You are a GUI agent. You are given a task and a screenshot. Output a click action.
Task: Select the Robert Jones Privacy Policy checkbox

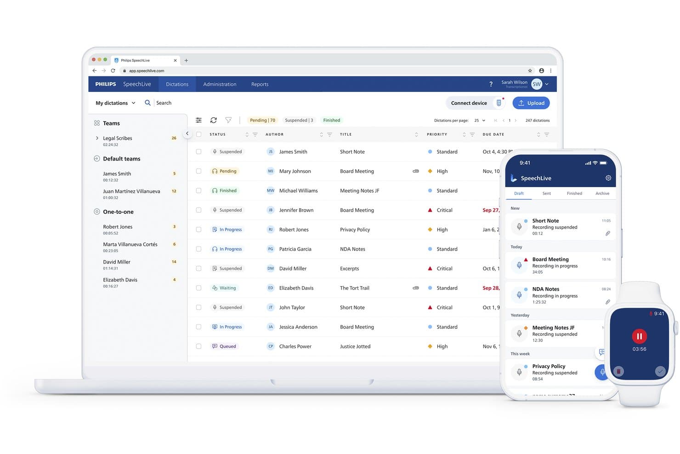pyautogui.click(x=198, y=230)
